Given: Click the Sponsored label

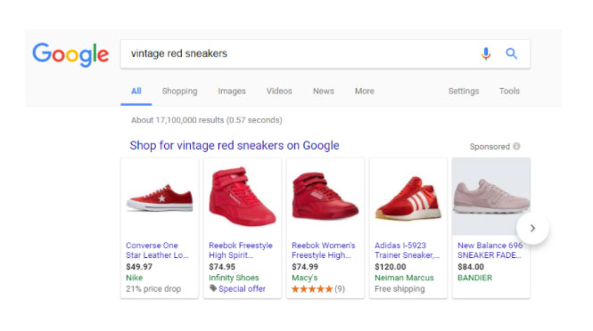Looking at the screenshot, I should point(490,147).
